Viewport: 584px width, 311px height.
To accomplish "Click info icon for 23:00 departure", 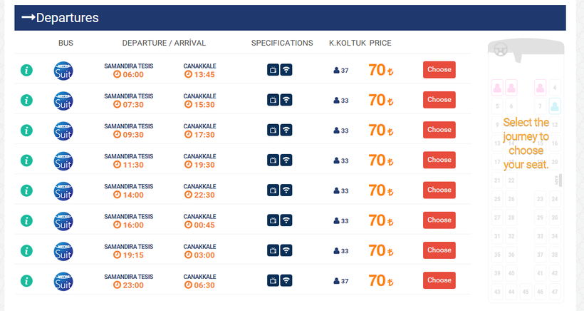I will click(26, 280).
